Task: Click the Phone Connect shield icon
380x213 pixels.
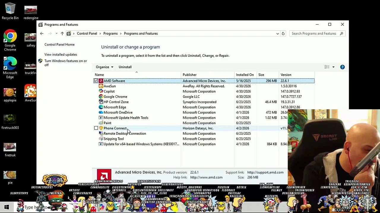Action: [x=101, y=128]
